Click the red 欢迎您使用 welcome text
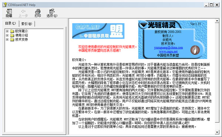 click(108, 47)
